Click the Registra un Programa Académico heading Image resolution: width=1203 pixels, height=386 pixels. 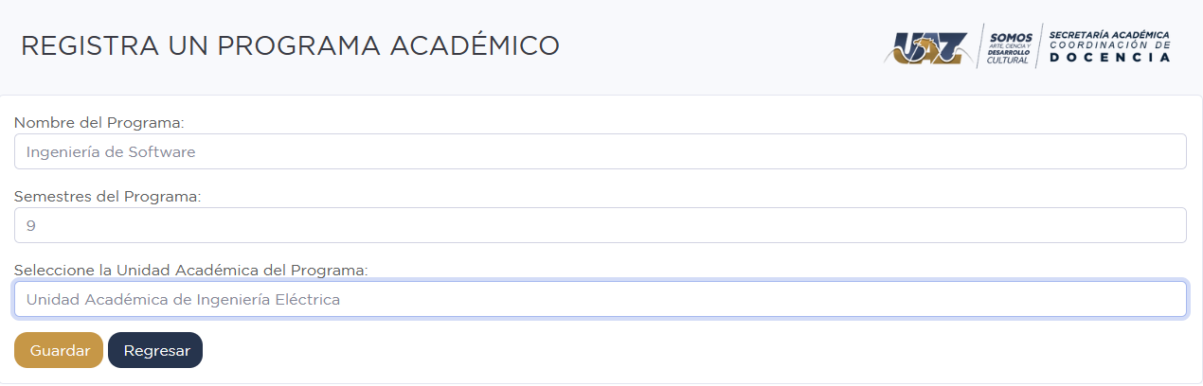(x=290, y=45)
